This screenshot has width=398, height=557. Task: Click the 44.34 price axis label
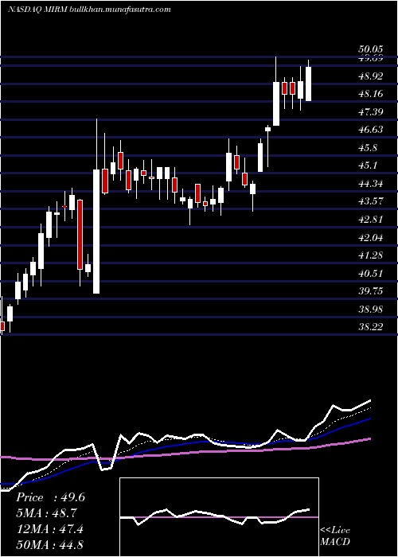point(370,184)
